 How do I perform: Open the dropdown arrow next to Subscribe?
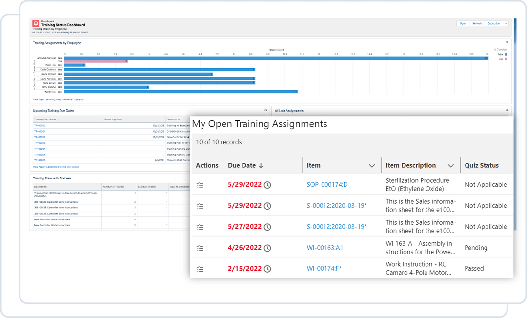506,23
